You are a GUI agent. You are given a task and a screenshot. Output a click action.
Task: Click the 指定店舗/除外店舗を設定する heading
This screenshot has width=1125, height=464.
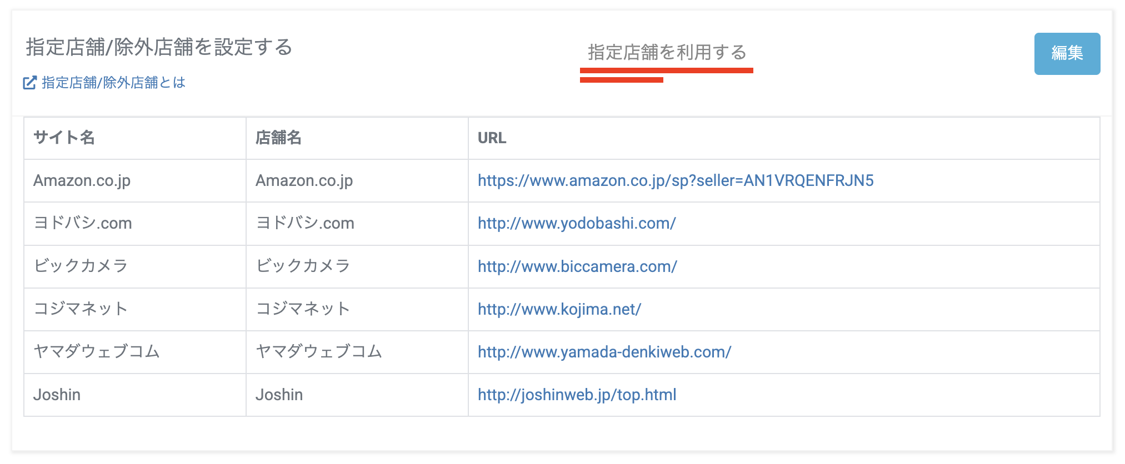(x=159, y=47)
